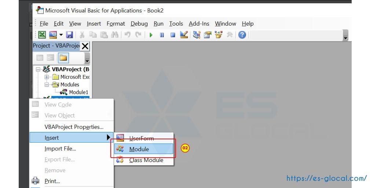Open Project Explorer from toolbar icon

tap(197, 35)
